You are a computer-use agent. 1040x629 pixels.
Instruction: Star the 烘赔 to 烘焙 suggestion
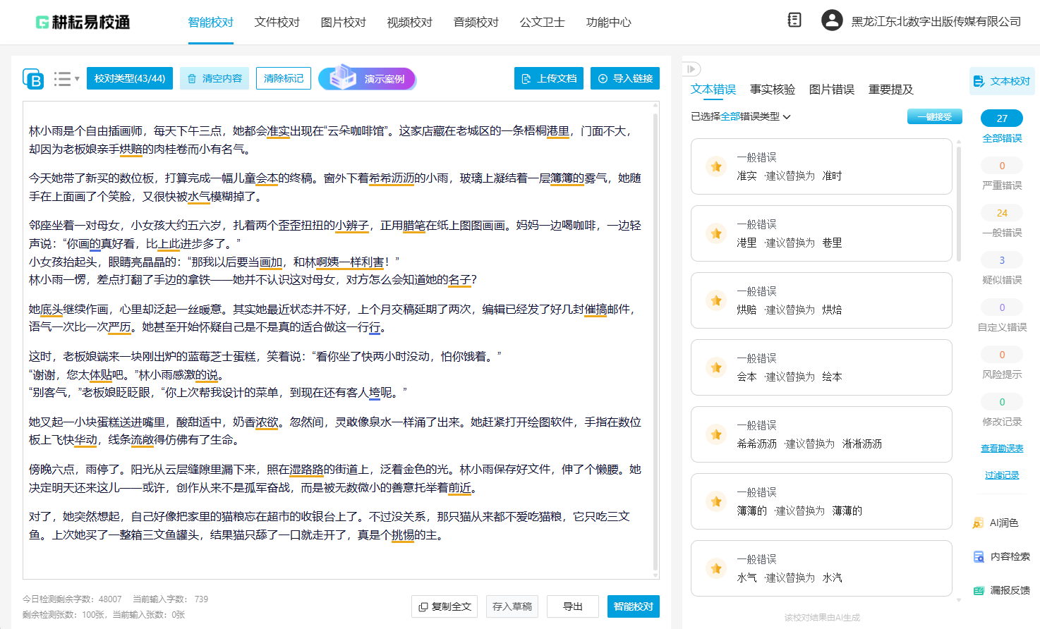(x=716, y=300)
